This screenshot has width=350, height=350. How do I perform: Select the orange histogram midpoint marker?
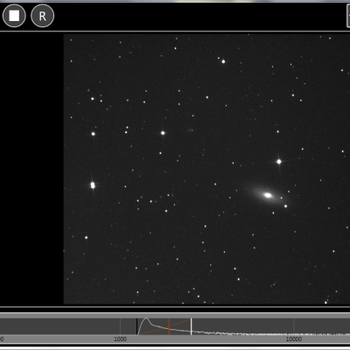pyautogui.click(x=169, y=326)
